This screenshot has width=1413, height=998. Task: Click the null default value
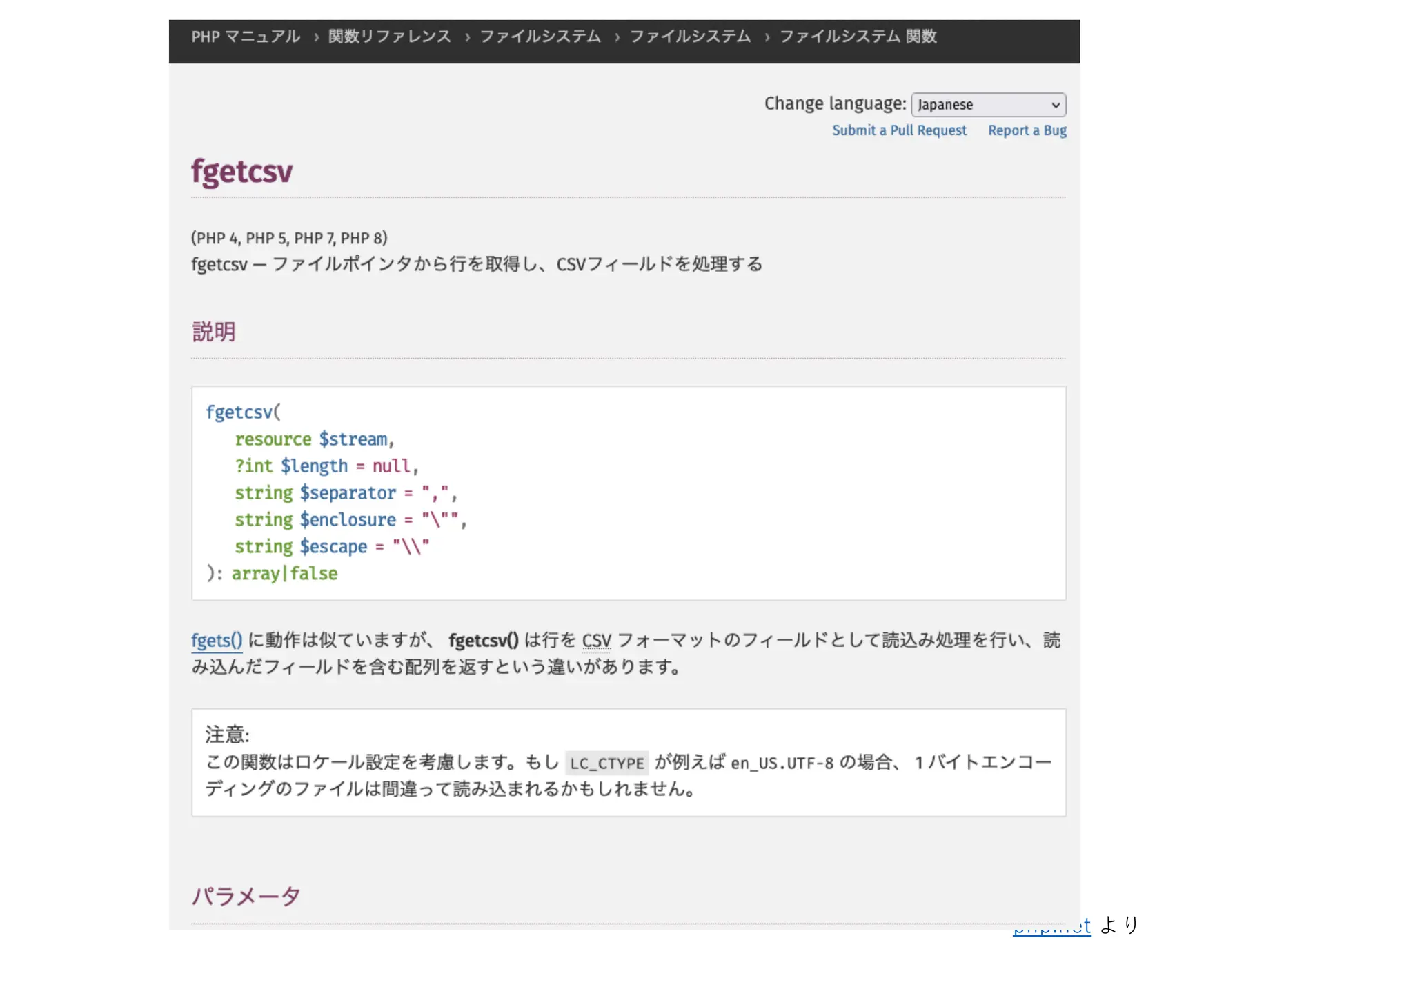point(391,466)
